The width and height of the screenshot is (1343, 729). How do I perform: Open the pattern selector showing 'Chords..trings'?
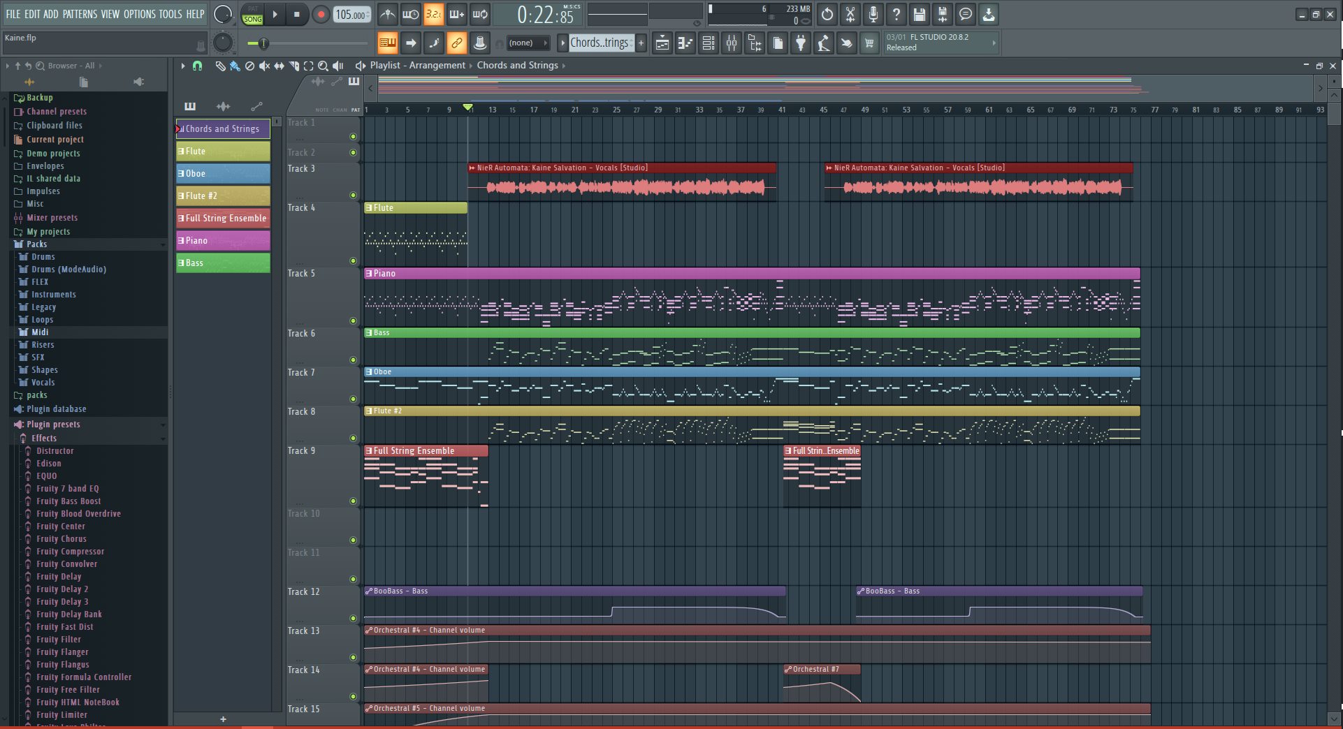click(600, 43)
